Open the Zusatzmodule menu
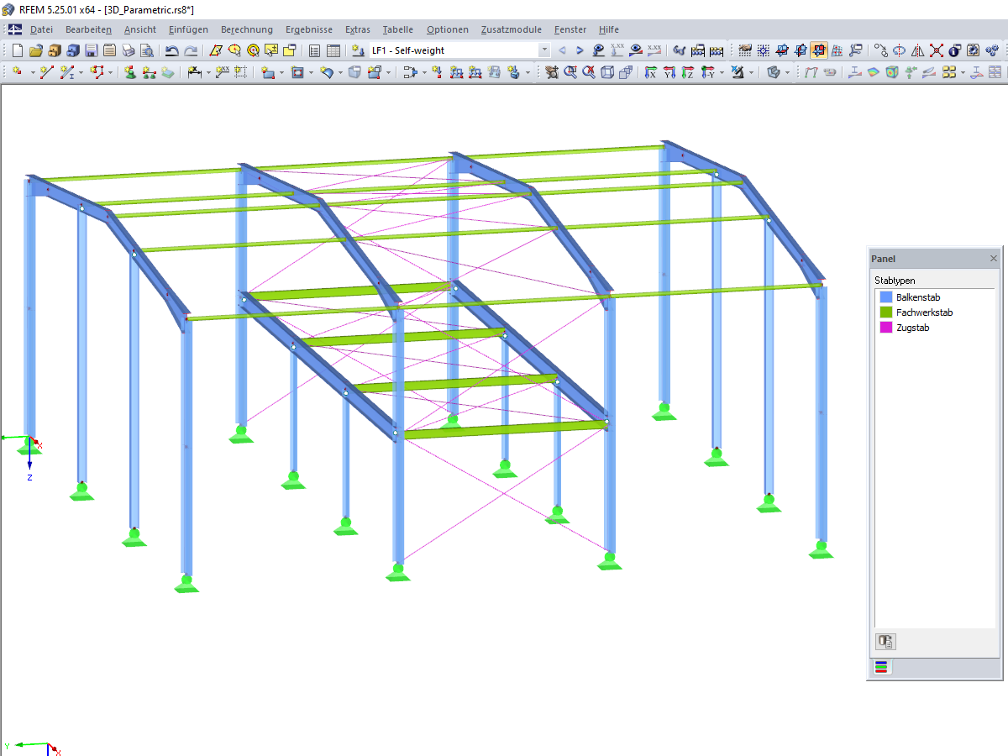The width and height of the screenshot is (1008, 756). pyautogui.click(x=512, y=29)
